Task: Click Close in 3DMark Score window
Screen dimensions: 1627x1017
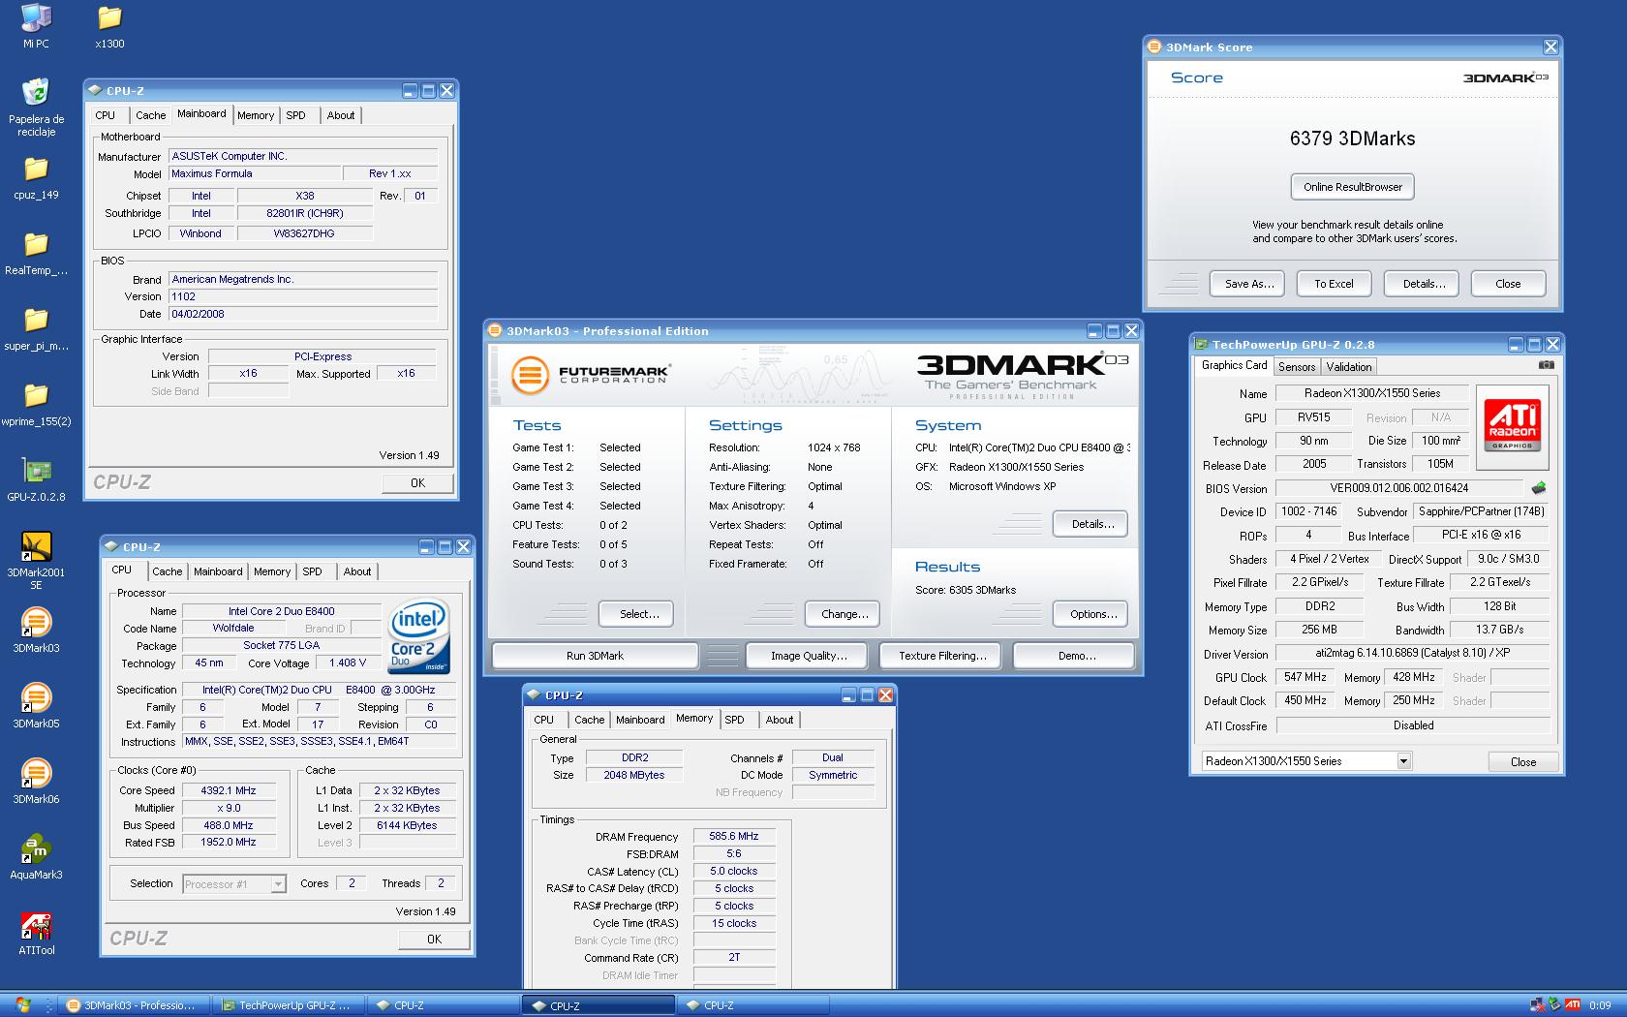Action: [1508, 284]
